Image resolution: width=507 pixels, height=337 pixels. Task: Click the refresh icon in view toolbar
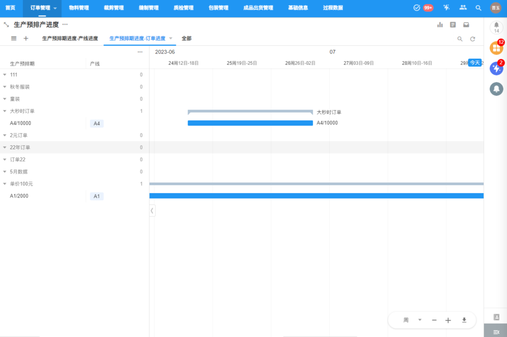473,39
